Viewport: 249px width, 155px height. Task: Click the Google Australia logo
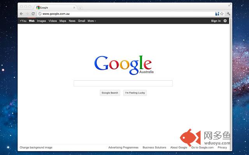(124, 65)
